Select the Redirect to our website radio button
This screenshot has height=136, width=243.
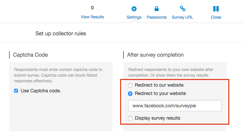pos(130,85)
